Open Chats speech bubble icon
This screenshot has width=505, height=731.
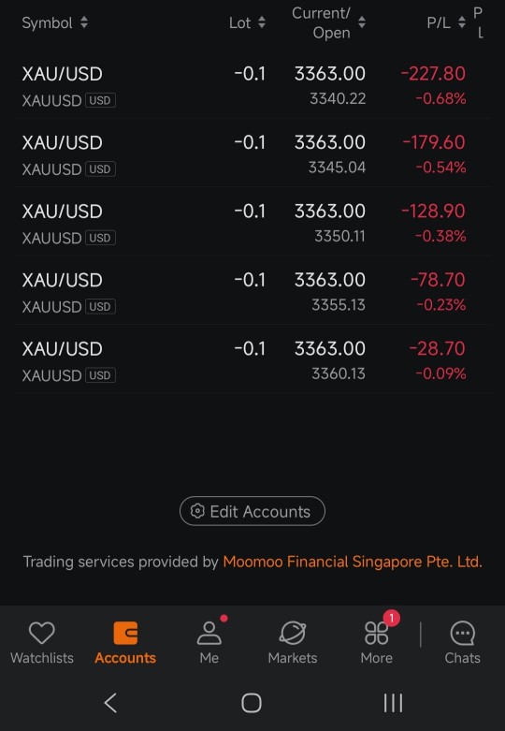click(462, 633)
